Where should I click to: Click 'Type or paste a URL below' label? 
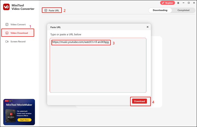click(66, 35)
